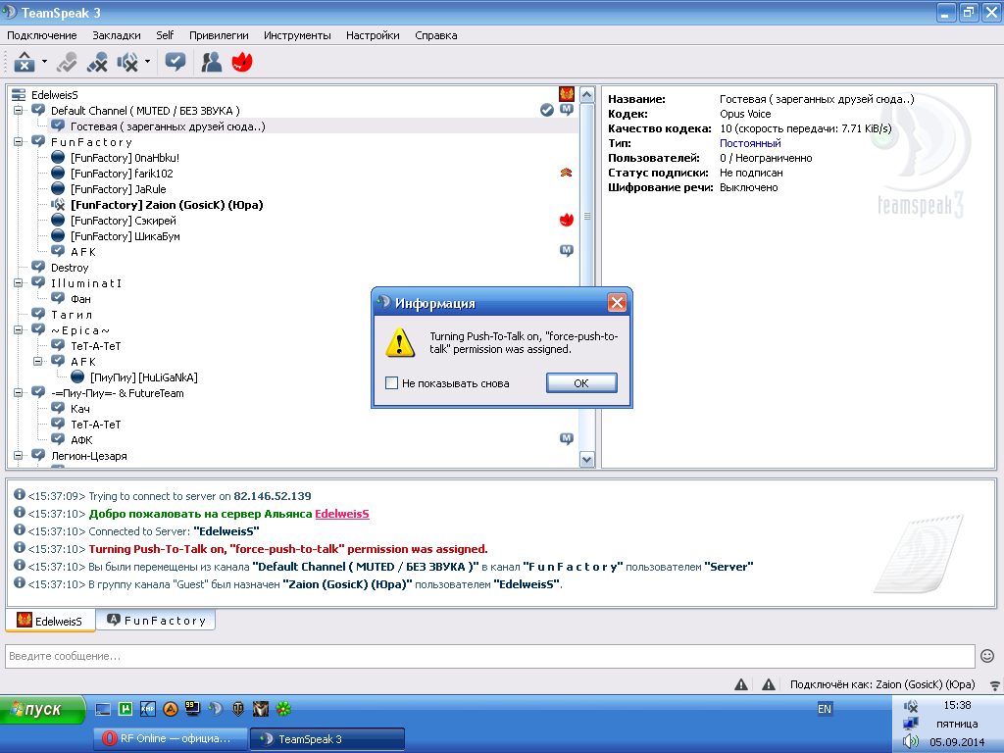1004x753 pixels.
Task: Switch to the EdelweisS chat tab
Action: 51,621
